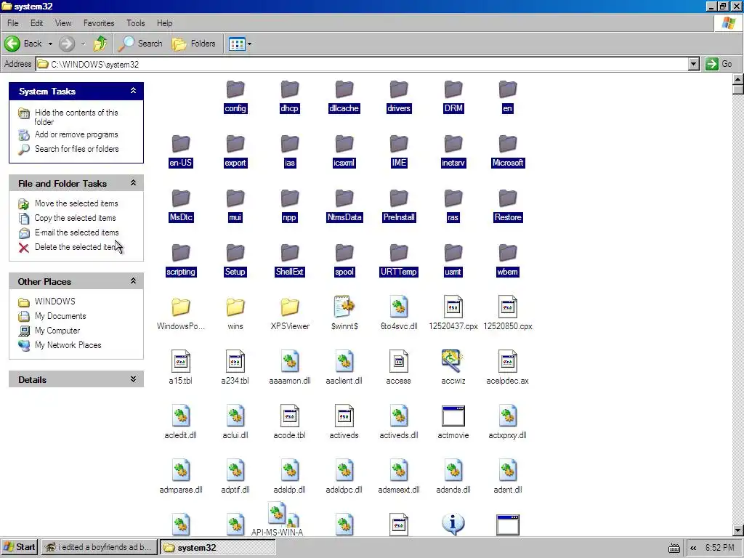Select the PreInstall folder icon
Screen dimensions: 744x558
(x=399, y=198)
